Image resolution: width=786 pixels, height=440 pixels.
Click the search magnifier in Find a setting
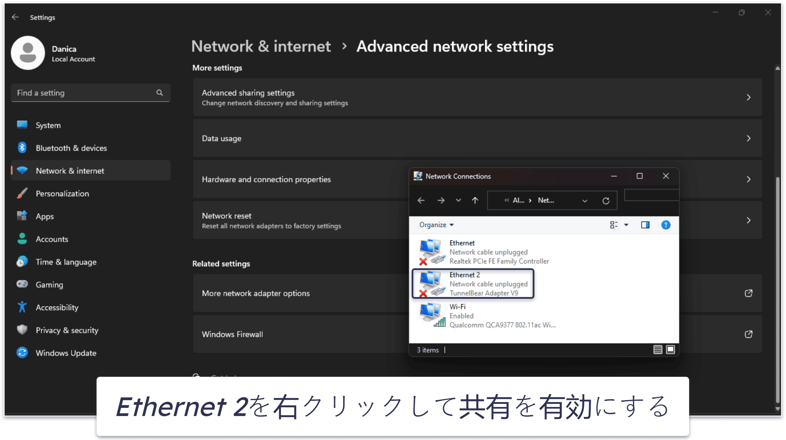click(x=159, y=92)
